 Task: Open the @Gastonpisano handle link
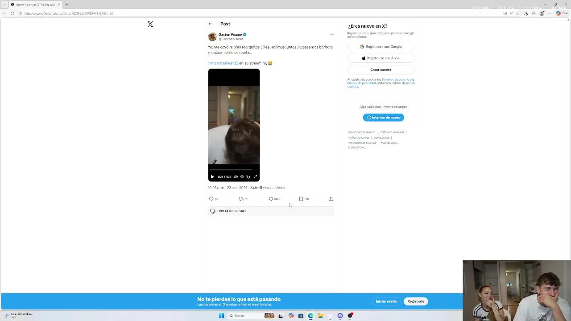pos(231,39)
